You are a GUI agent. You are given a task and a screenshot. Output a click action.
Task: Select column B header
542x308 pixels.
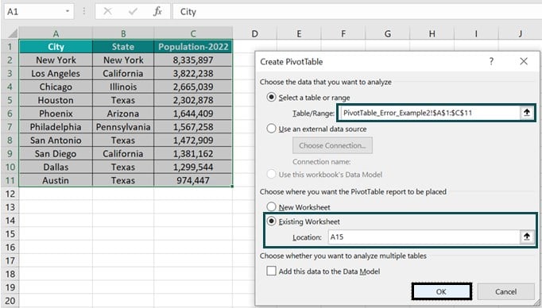123,33
